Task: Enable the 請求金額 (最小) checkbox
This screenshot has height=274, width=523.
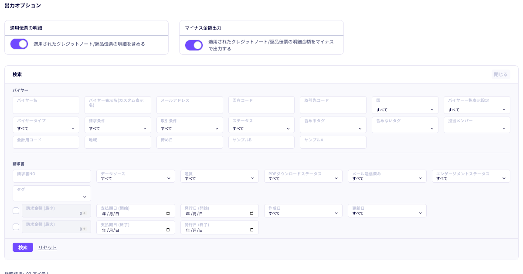Action: (16, 211)
